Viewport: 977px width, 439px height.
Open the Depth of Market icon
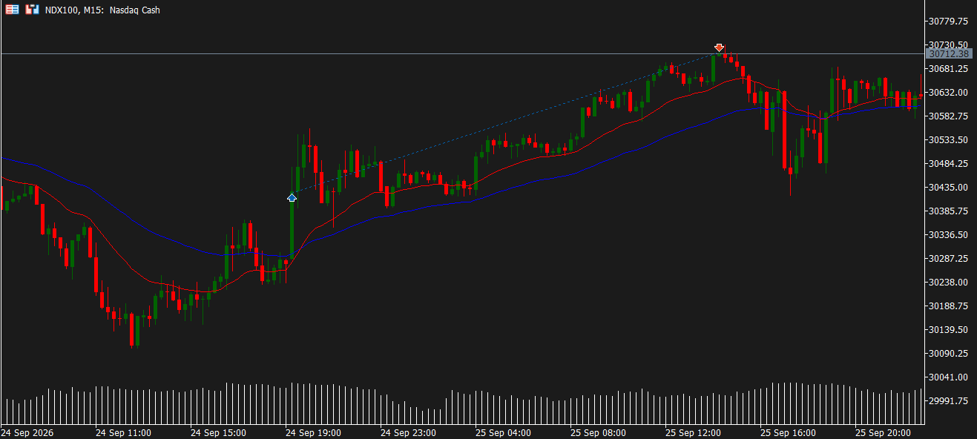(x=12, y=10)
